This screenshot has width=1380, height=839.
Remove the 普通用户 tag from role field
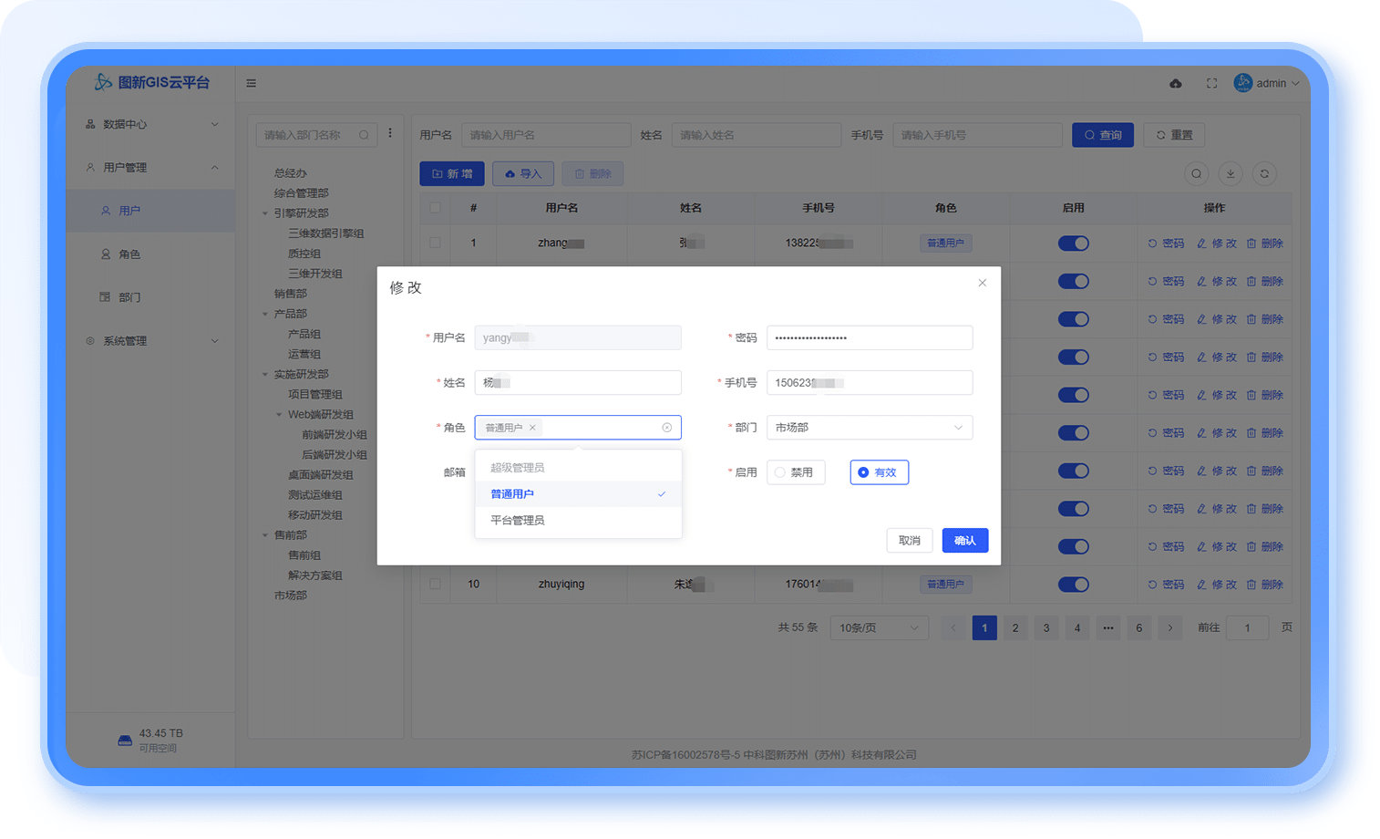click(533, 428)
